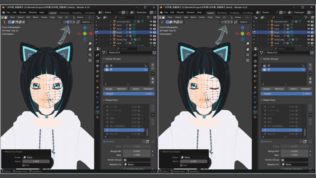
Task: Add vertex group plus button, right window
Action: click(x=310, y=65)
